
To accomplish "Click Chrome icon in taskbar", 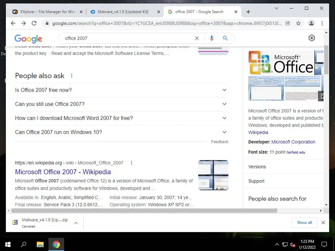I will pos(56,244).
